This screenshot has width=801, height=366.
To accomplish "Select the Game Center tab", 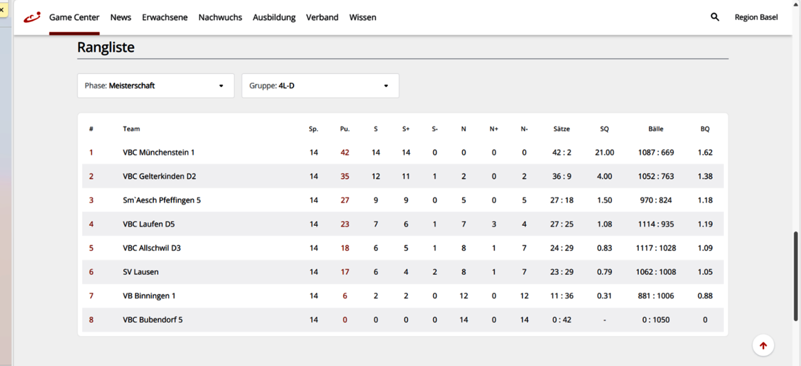I will (74, 18).
